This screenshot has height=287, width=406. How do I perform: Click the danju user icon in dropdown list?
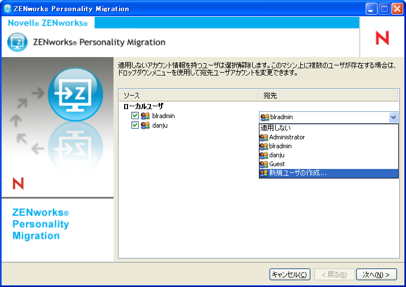pyautogui.click(x=264, y=155)
